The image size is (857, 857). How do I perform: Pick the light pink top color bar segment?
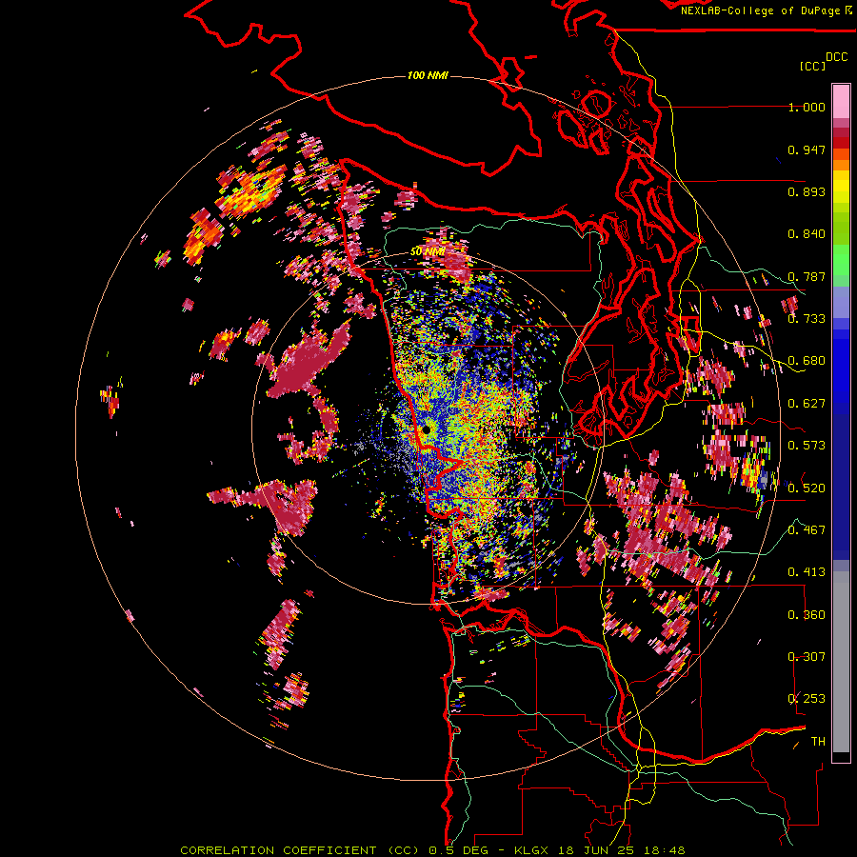(x=841, y=102)
